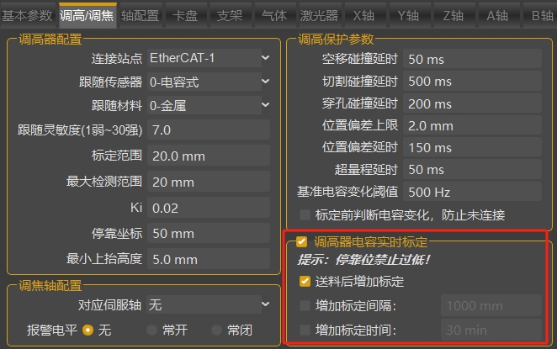The width and height of the screenshot is (557, 349).
Task: Select the 调高/调焦 tab
Action: pos(88,15)
